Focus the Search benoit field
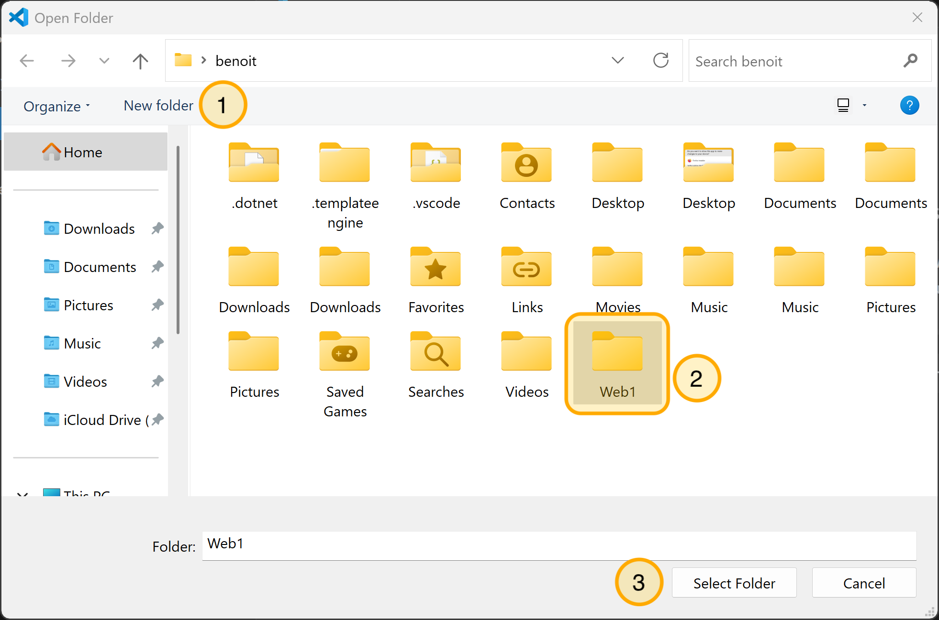Screen dimensions: 939x620 tap(809, 61)
